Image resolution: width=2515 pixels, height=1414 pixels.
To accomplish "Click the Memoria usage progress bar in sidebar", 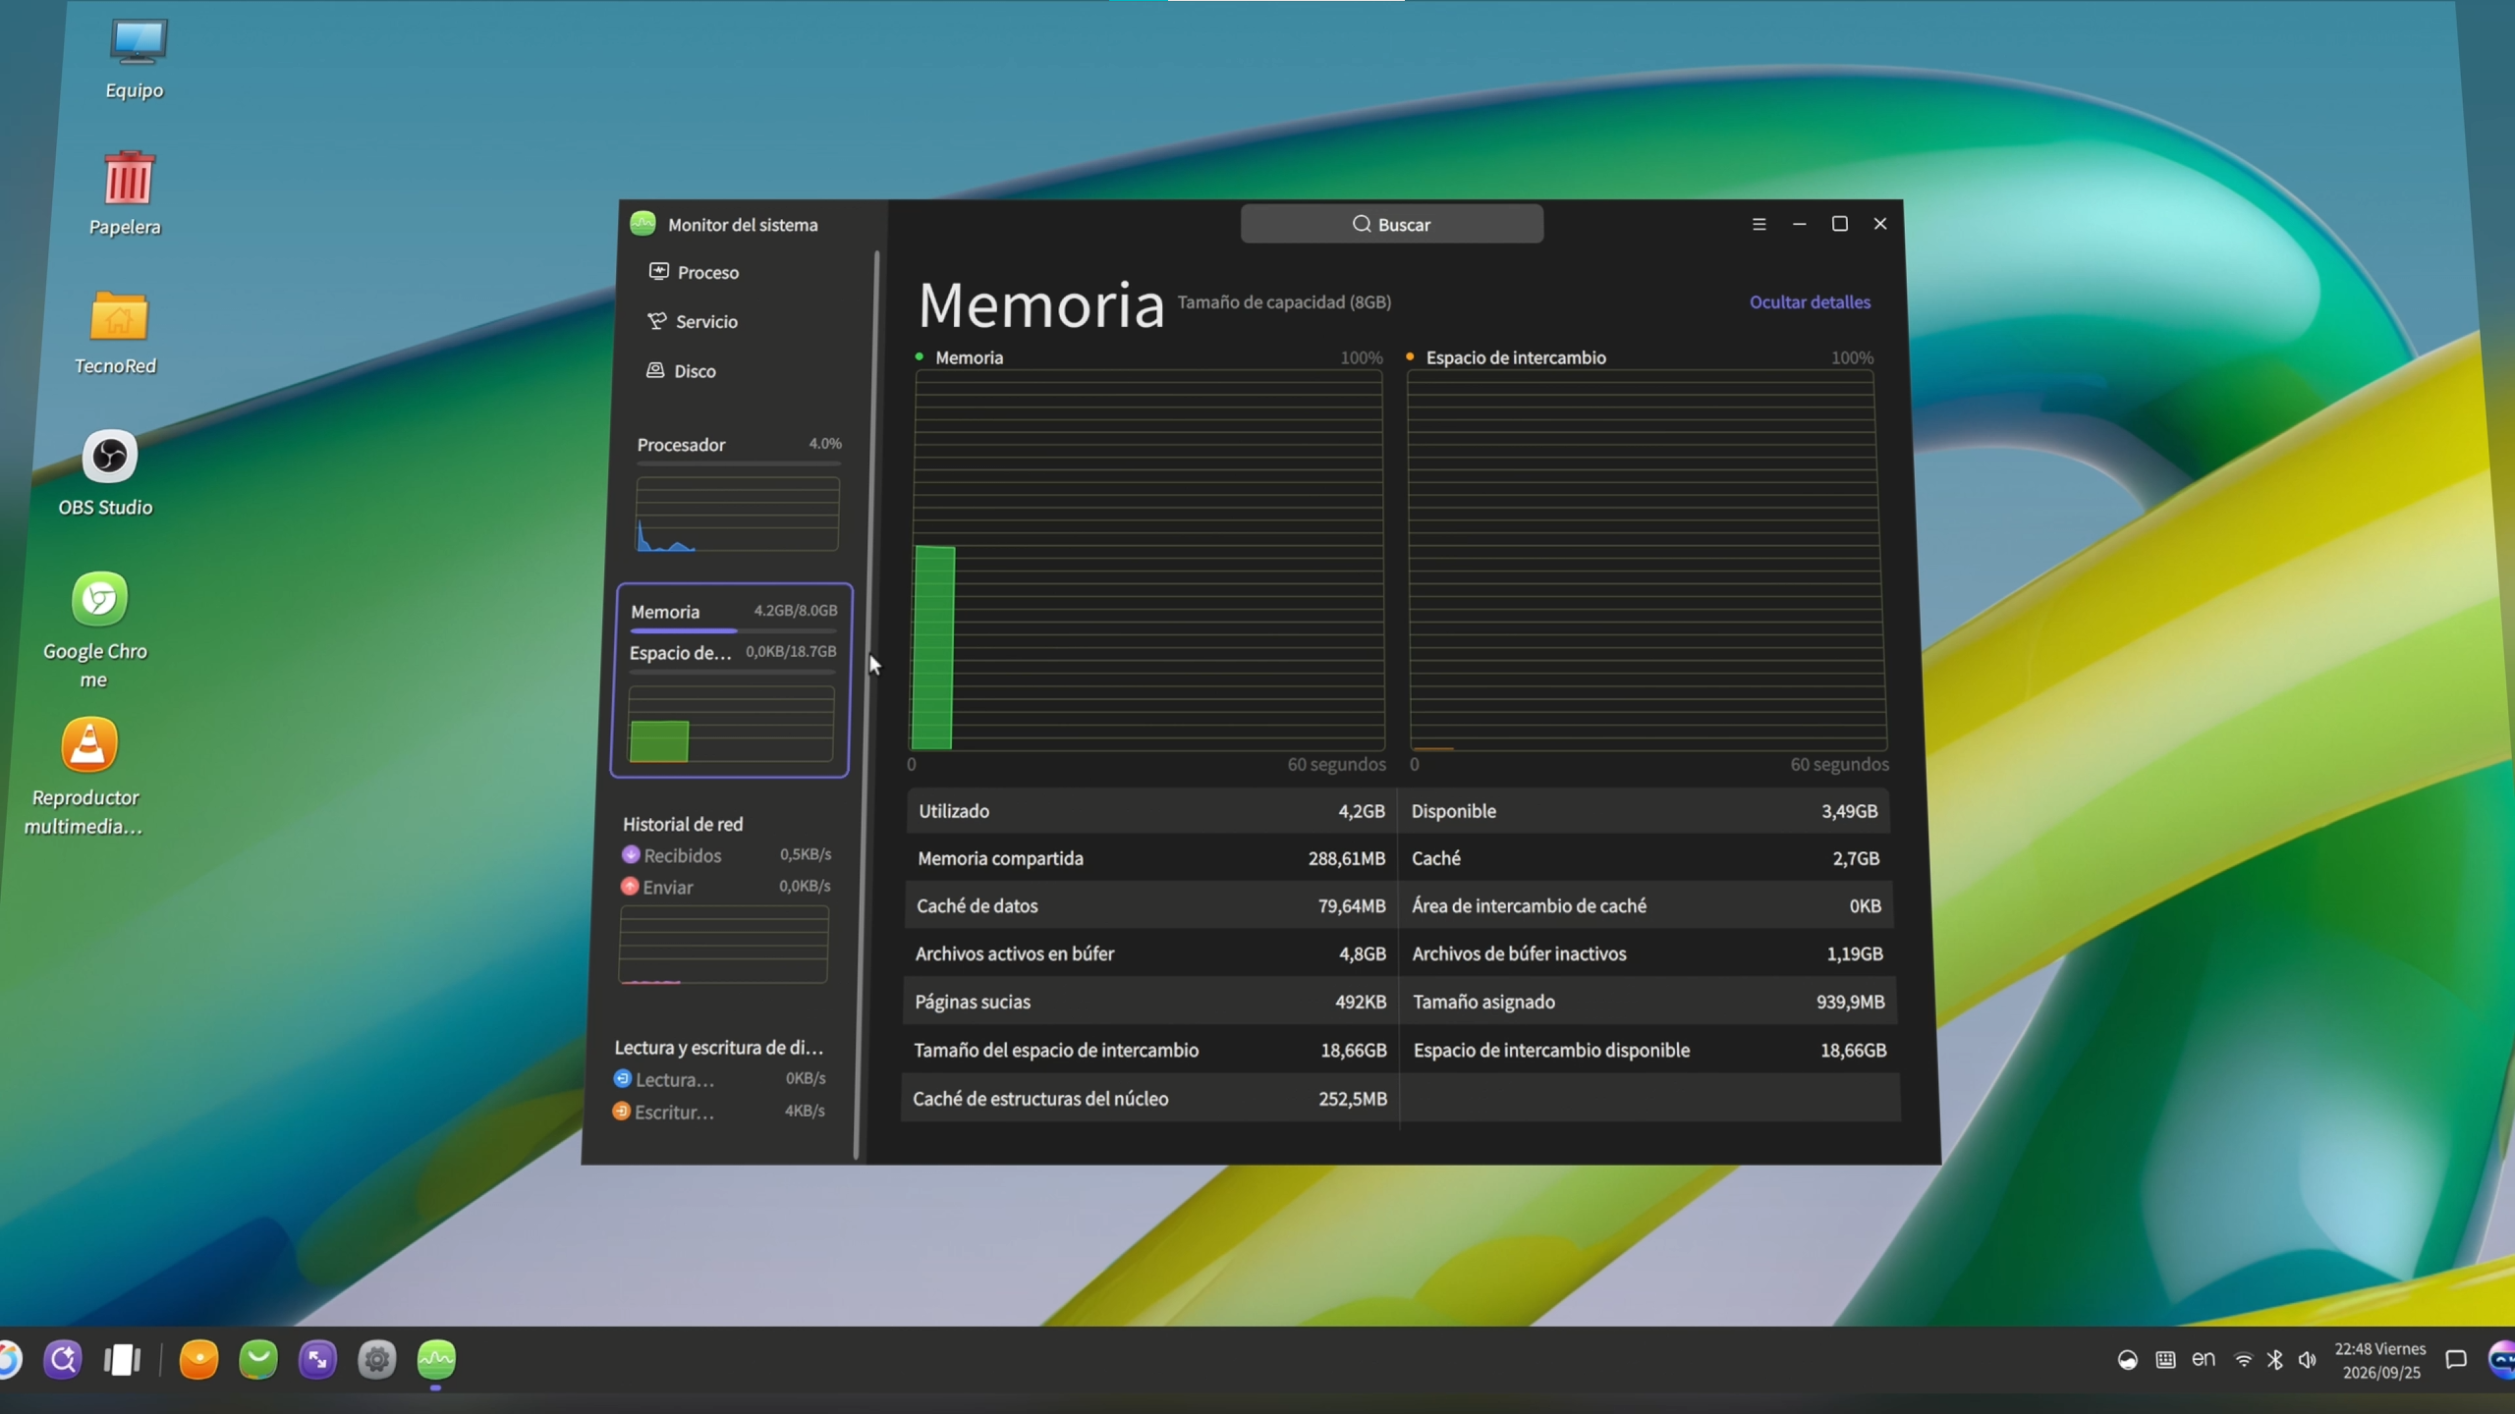I will click(734, 631).
